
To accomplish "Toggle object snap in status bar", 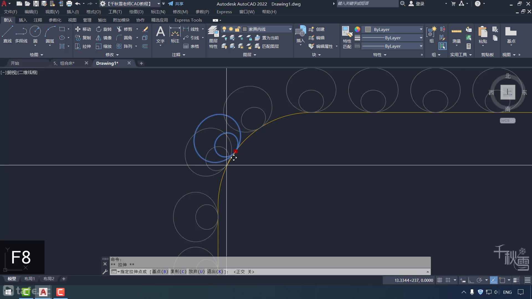I will click(x=502, y=280).
